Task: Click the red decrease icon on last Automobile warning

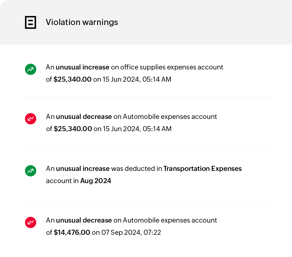Action: pyautogui.click(x=31, y=223)
